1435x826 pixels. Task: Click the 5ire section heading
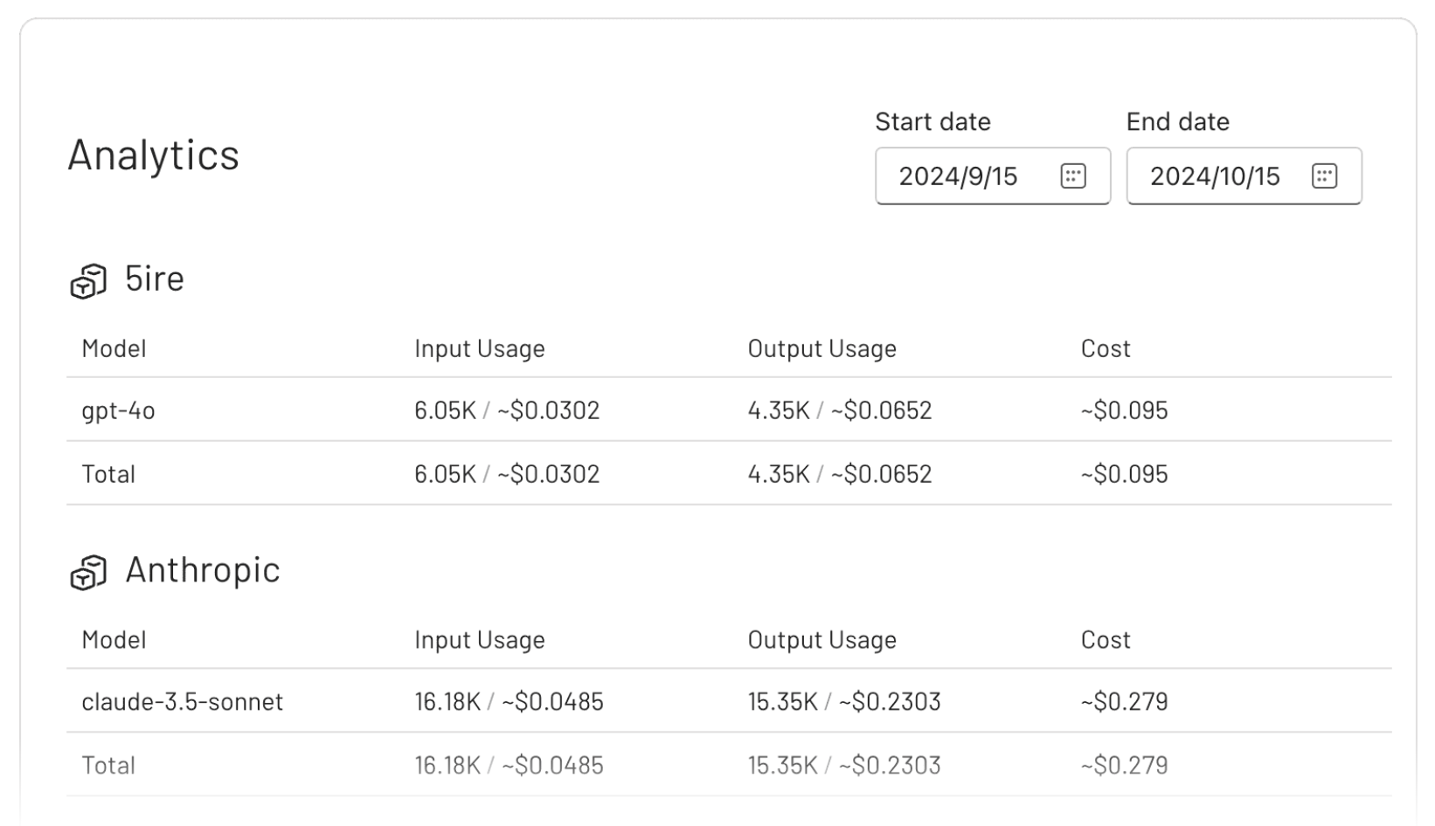[x=153, y=279]
